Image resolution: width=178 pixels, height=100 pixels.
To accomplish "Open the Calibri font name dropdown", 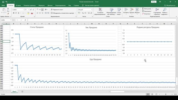I will coord(24,10).
